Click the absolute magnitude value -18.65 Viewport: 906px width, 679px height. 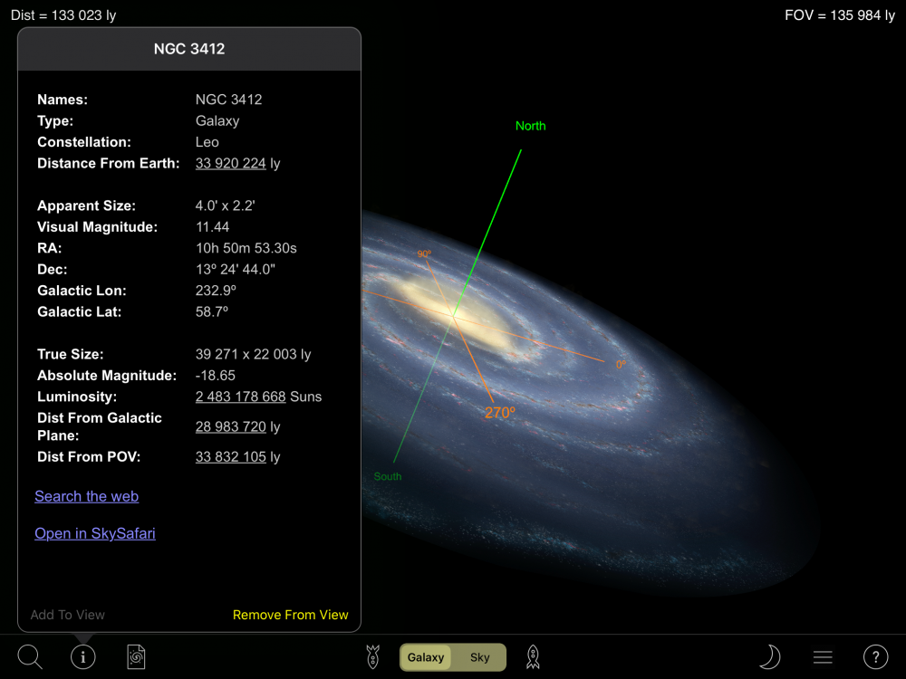click(215, 376)
